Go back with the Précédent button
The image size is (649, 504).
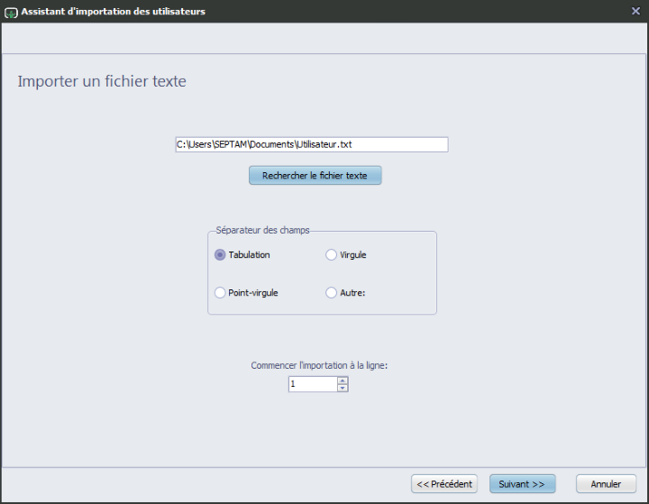[444, 484]
